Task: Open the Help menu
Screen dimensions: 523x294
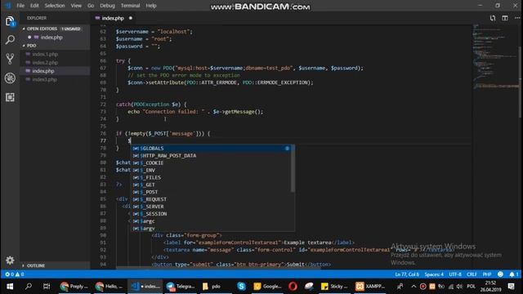Action: 150,6
